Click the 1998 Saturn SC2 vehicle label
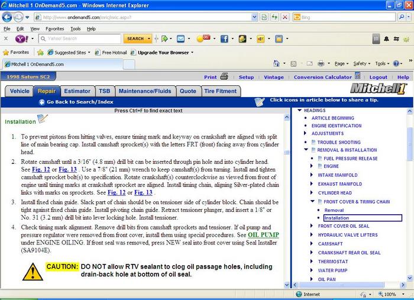414x300 pixels. tap(28, 77)
